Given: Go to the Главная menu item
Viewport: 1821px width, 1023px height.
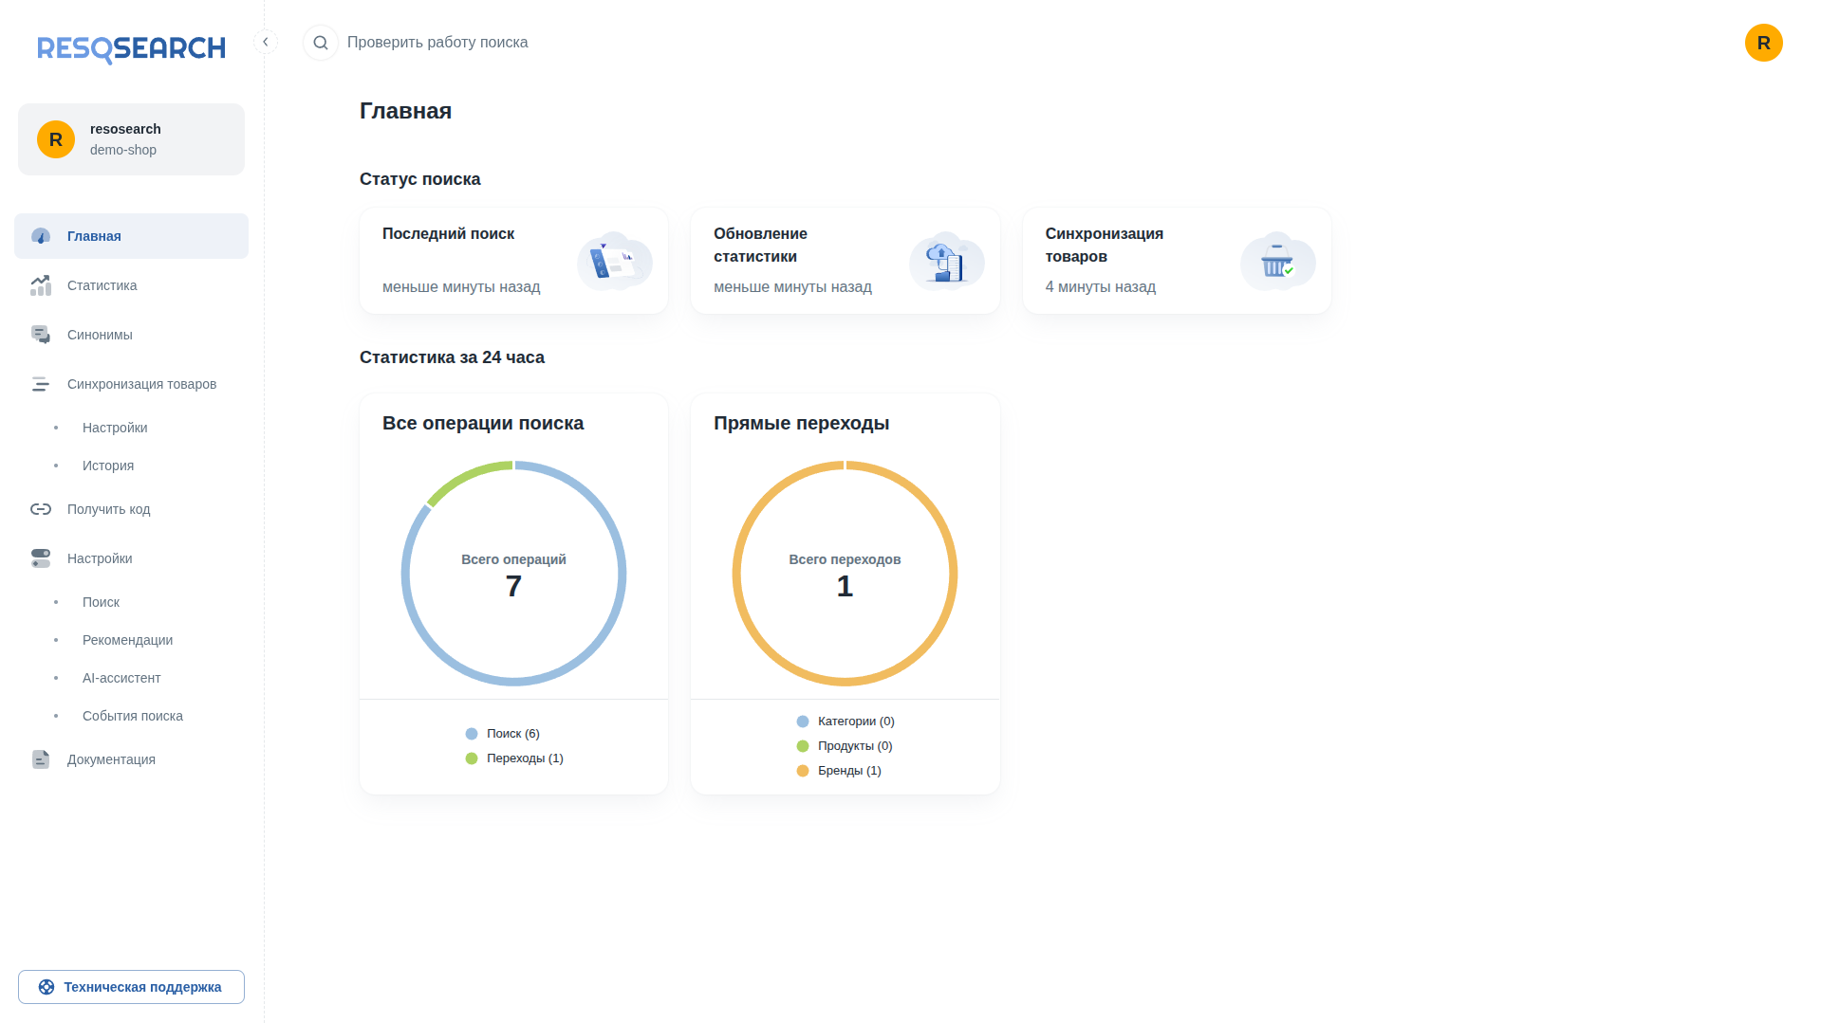Looking at the screenshot, I should [131, 236].
